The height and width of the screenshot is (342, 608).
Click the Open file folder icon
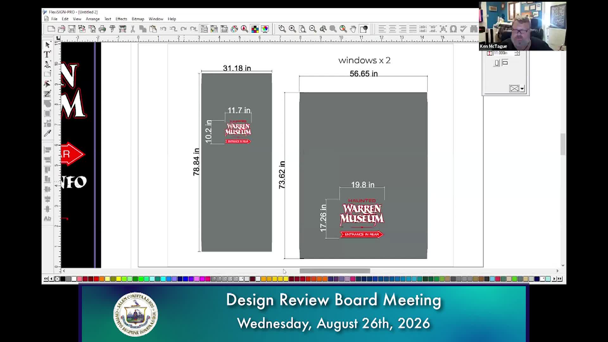[61, 29]
